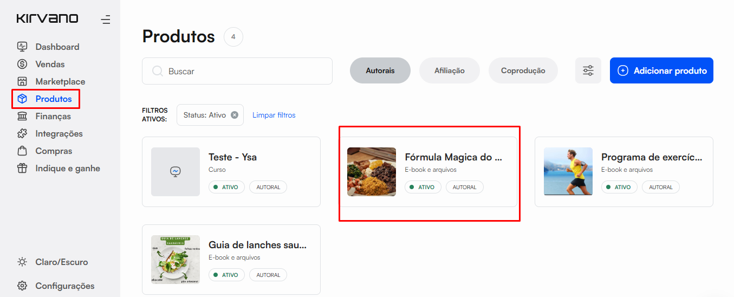Toggle Claro/Escuro theme mode
The height and width of the screenshot is (297, 734).
point(61,262)
